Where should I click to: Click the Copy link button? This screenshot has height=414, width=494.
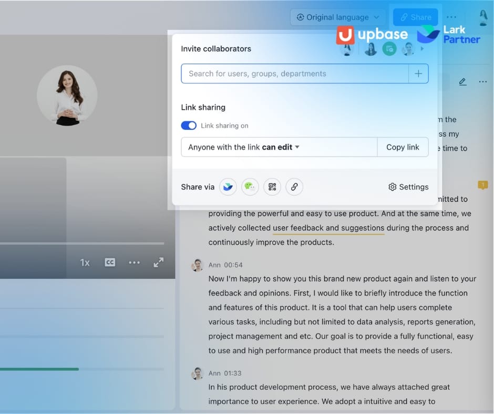(403, 147)
